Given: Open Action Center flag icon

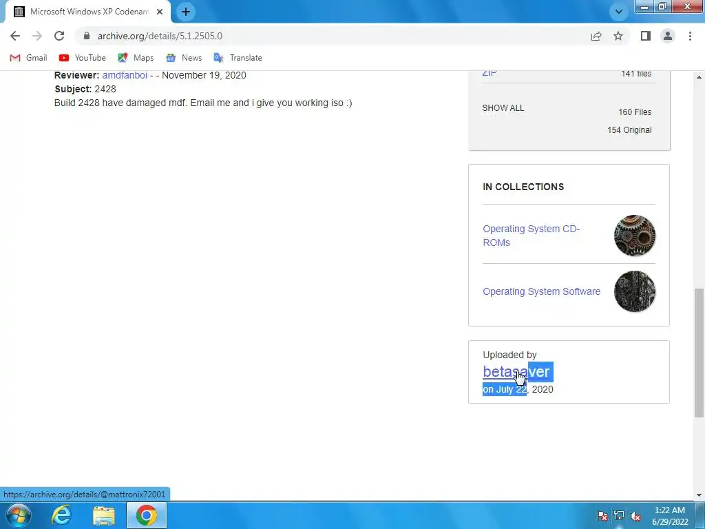Looking at the screenshot, I should coord(602,516).
